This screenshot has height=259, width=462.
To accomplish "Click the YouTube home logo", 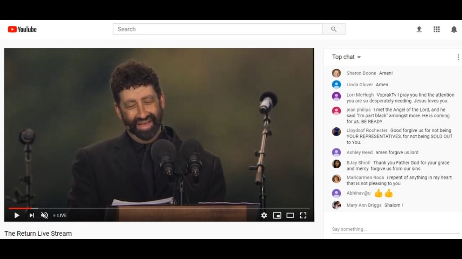I will (x=22, y=29).
